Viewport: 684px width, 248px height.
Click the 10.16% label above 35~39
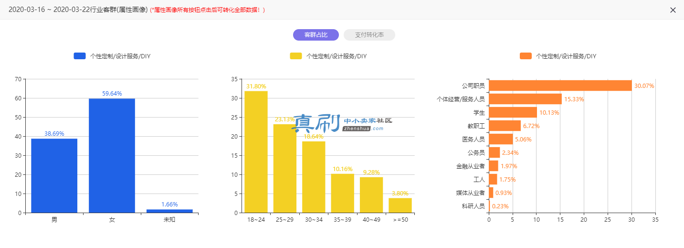[x=343, y=169]
